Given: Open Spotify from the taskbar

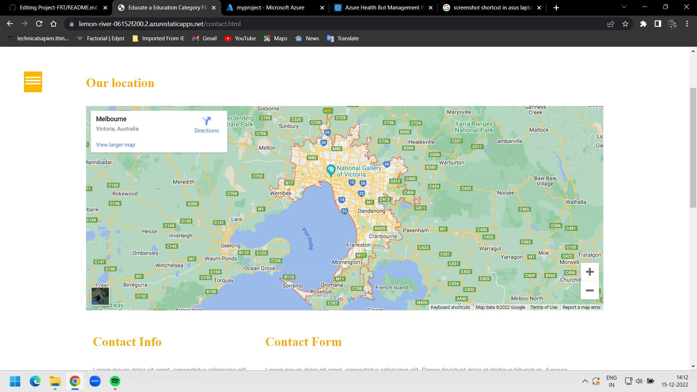Looking at the screenshot, I should click(115, 381).
